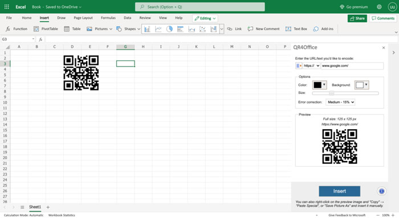Open the File tab
The height and width of the screenshot is (218, 399).
[9, 18]
